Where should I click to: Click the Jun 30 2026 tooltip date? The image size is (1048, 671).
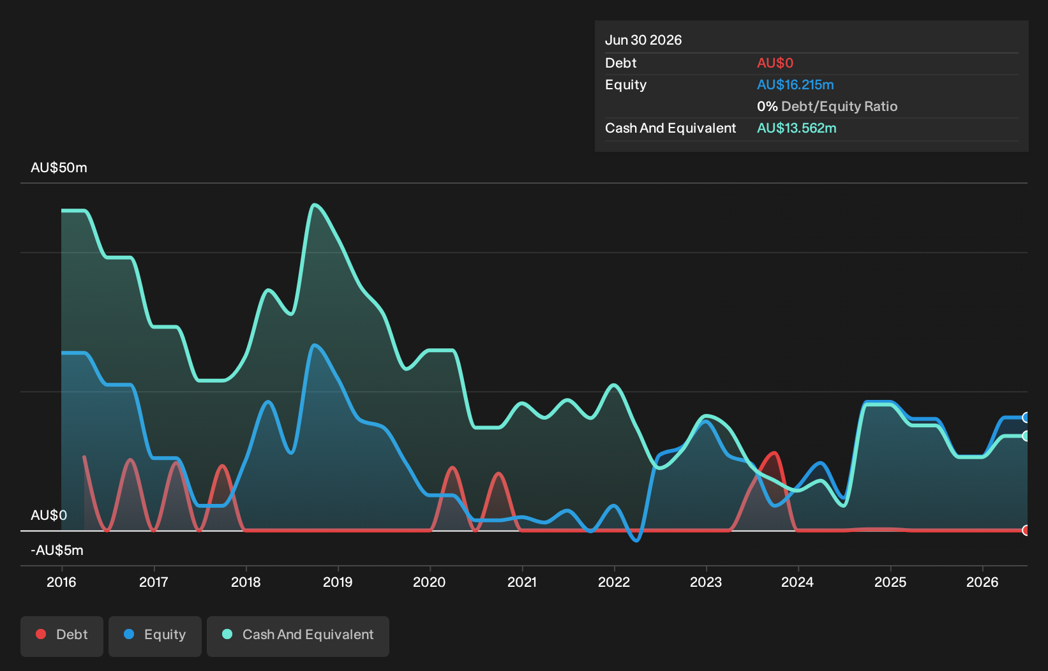click(x=643, y=40)
